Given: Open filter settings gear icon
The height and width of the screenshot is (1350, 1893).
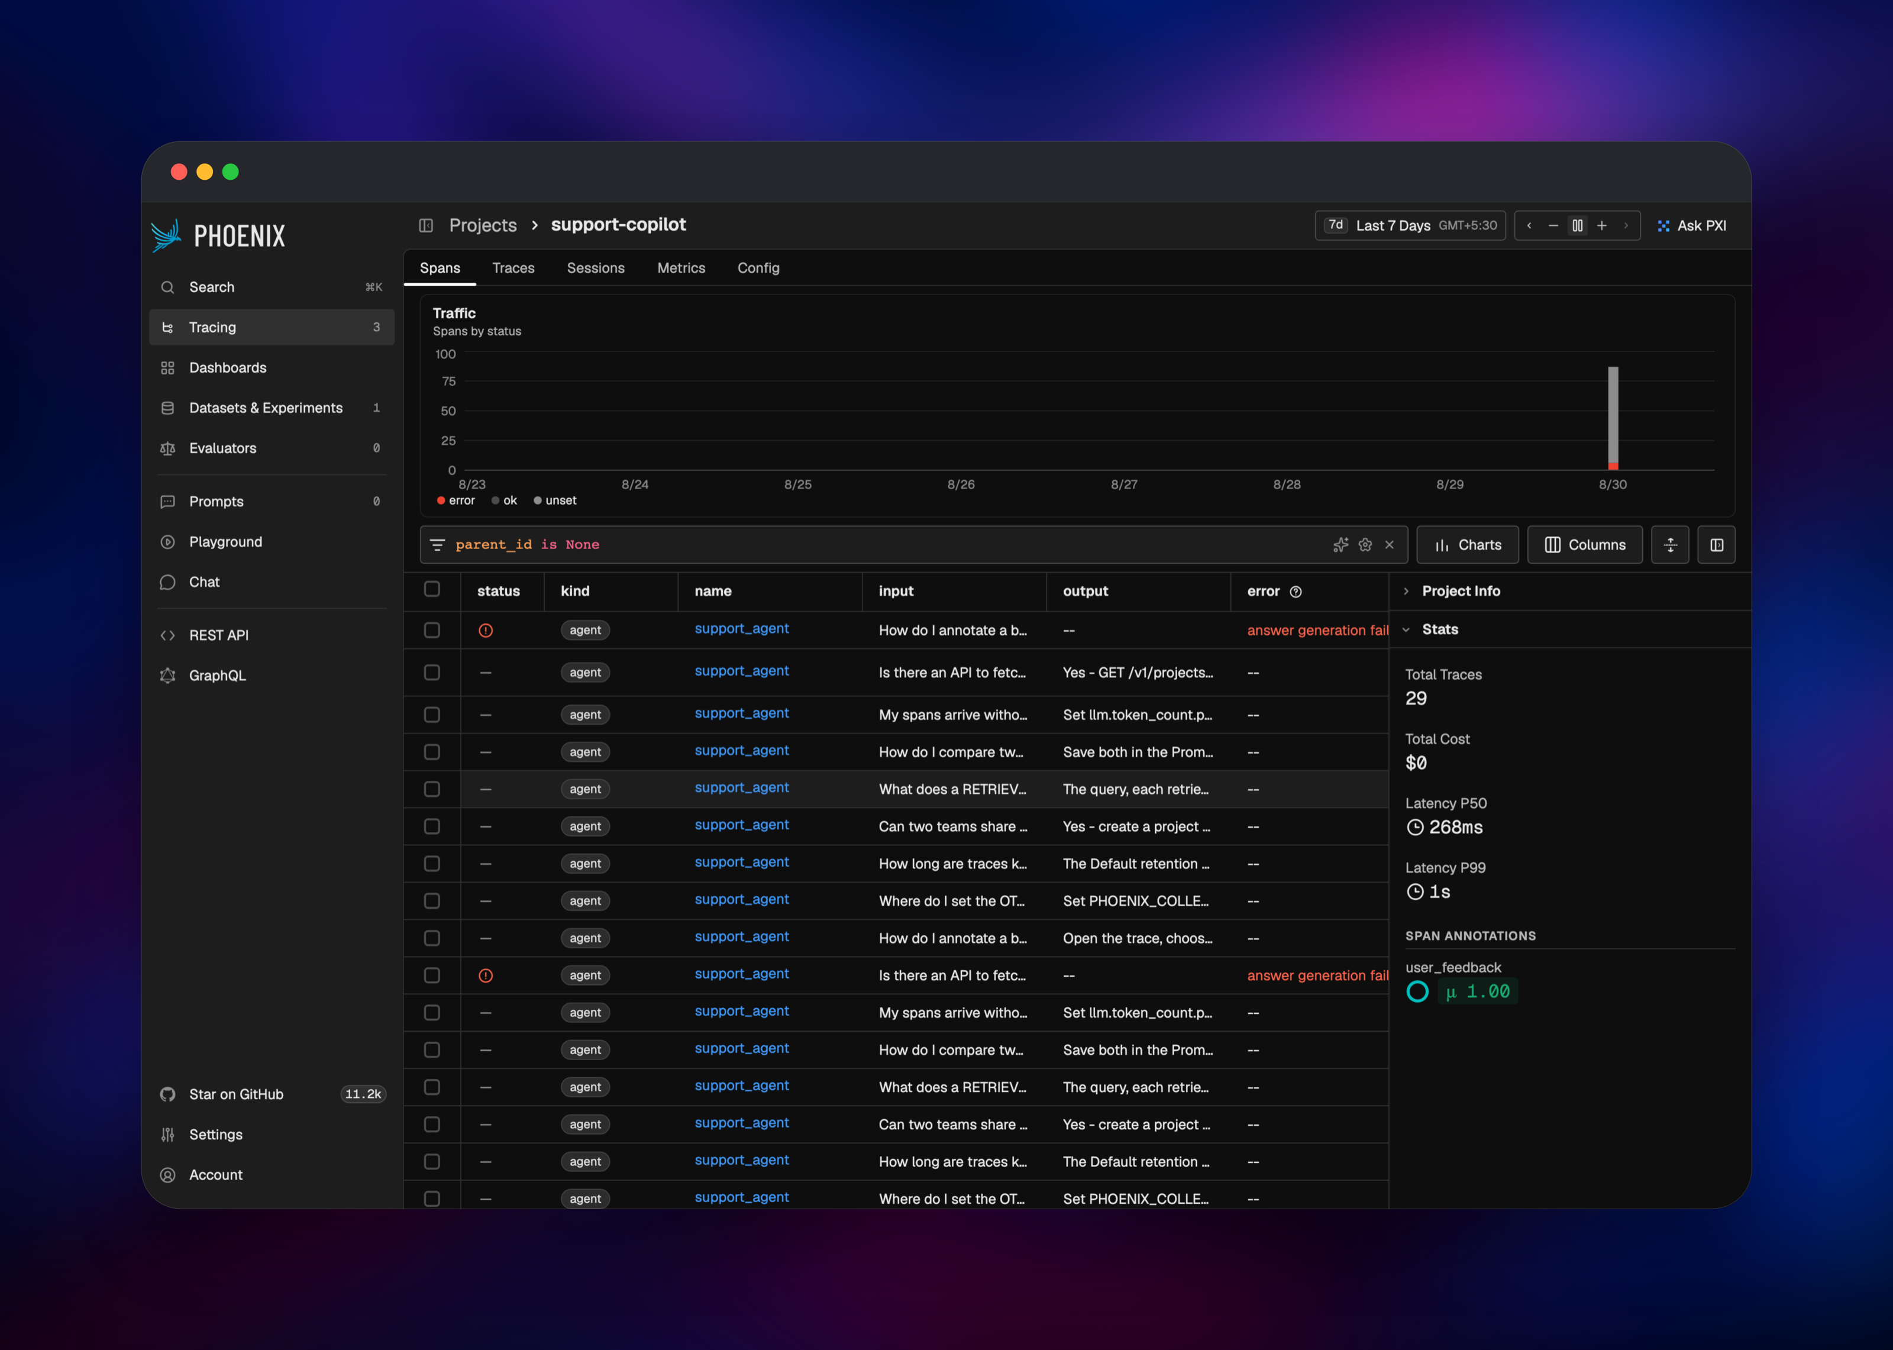Looking at the screenshot, I should tap(1365, 544).
